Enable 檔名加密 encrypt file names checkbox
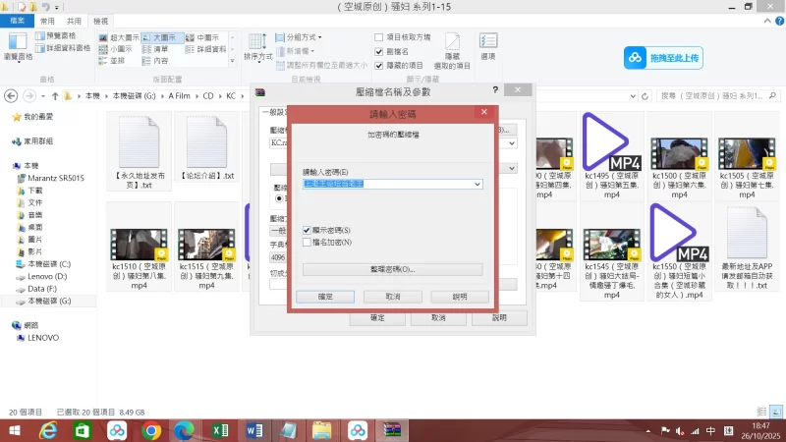786x442 pixels. coord(307,242)
